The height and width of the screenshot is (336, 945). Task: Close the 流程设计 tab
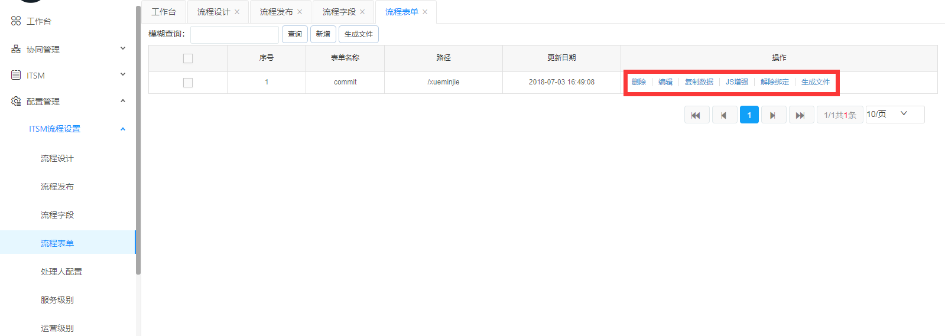point(237,12)
